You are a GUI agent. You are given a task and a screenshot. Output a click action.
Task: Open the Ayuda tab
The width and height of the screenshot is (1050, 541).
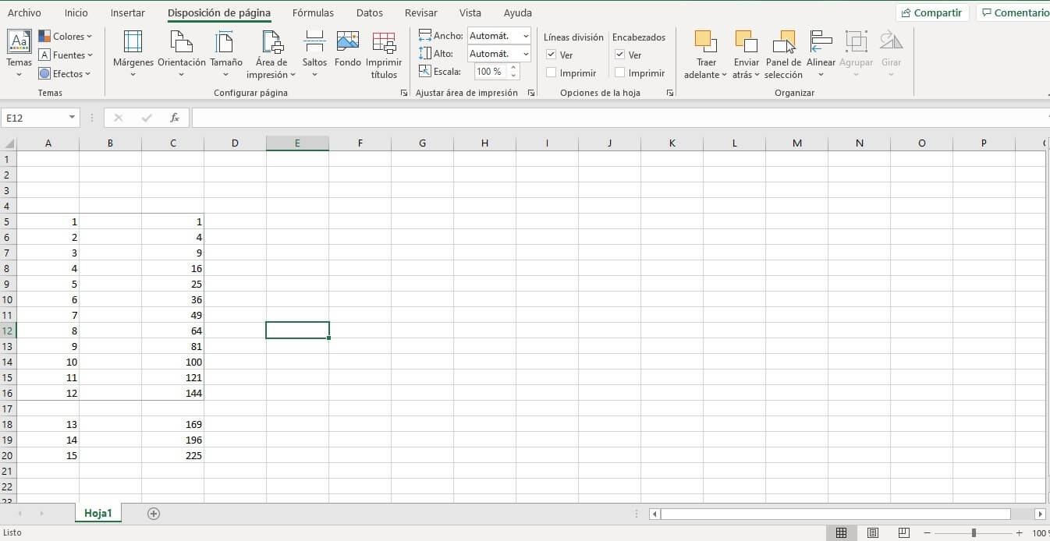(x=518, y=12)
